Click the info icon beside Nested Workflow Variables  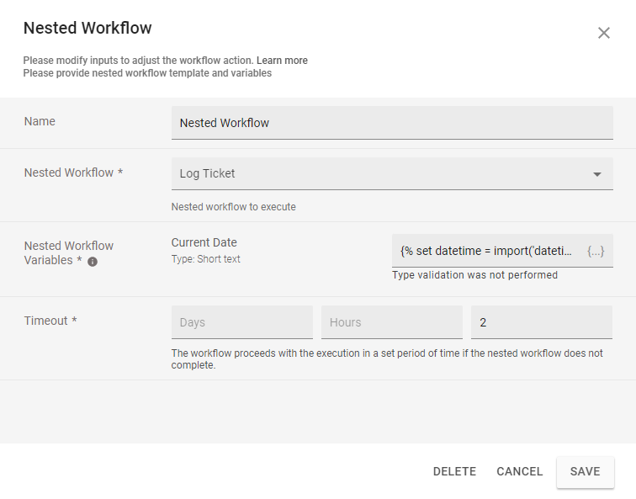[x=93, y=262]
